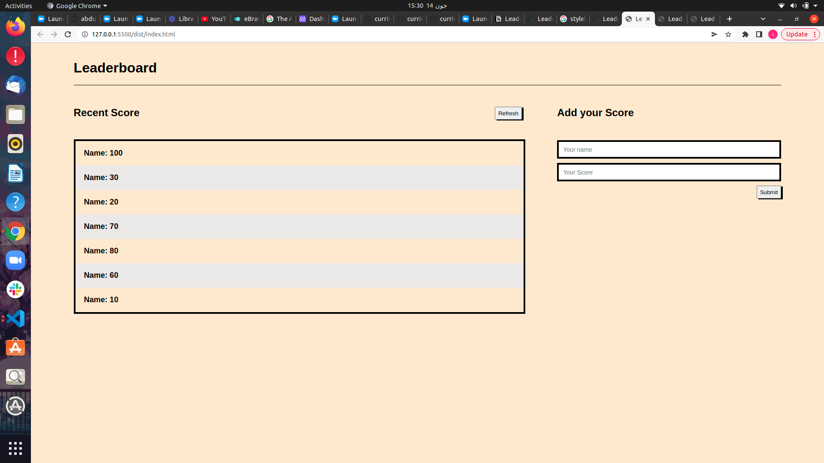Click the Submit score button

[x=769, y=192]
